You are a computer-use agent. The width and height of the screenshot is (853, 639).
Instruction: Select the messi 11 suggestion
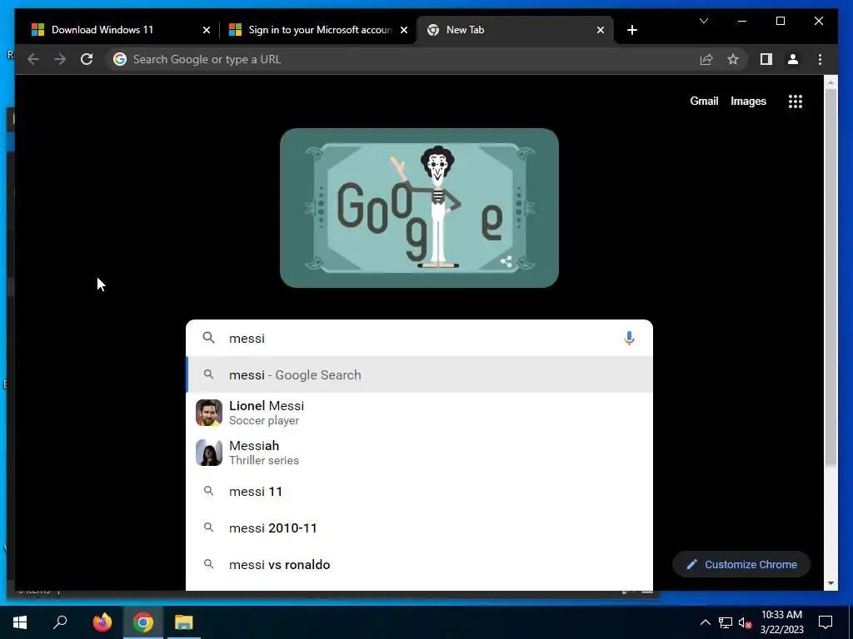point(419,491)
